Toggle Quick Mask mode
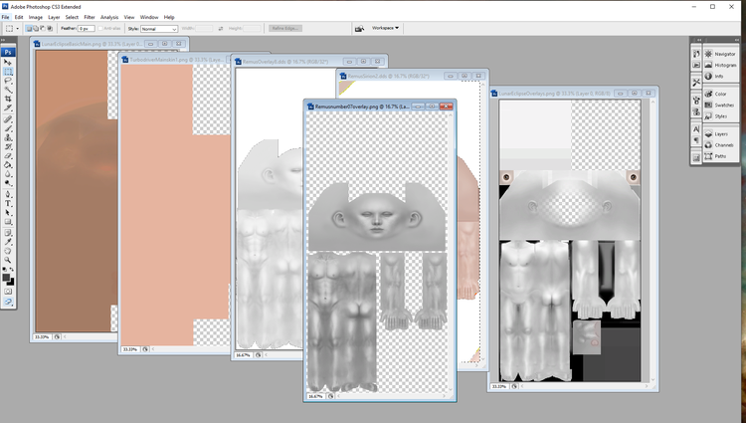Screen dimensions: 746x423 tap(8, 292)
